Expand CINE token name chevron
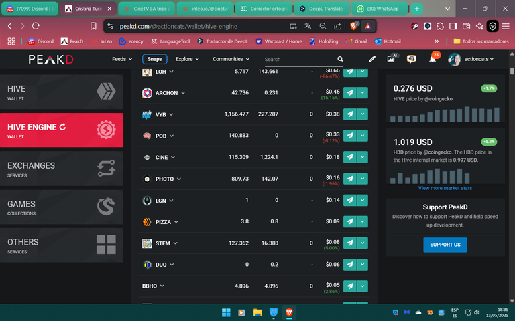Image resolution: width=515 pixels, height=321 pixels. pos(173,158)
